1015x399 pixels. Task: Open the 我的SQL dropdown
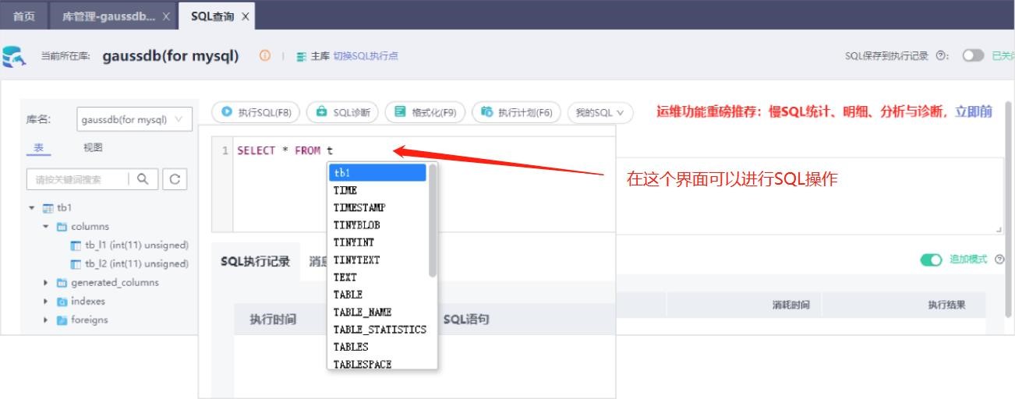600,112
